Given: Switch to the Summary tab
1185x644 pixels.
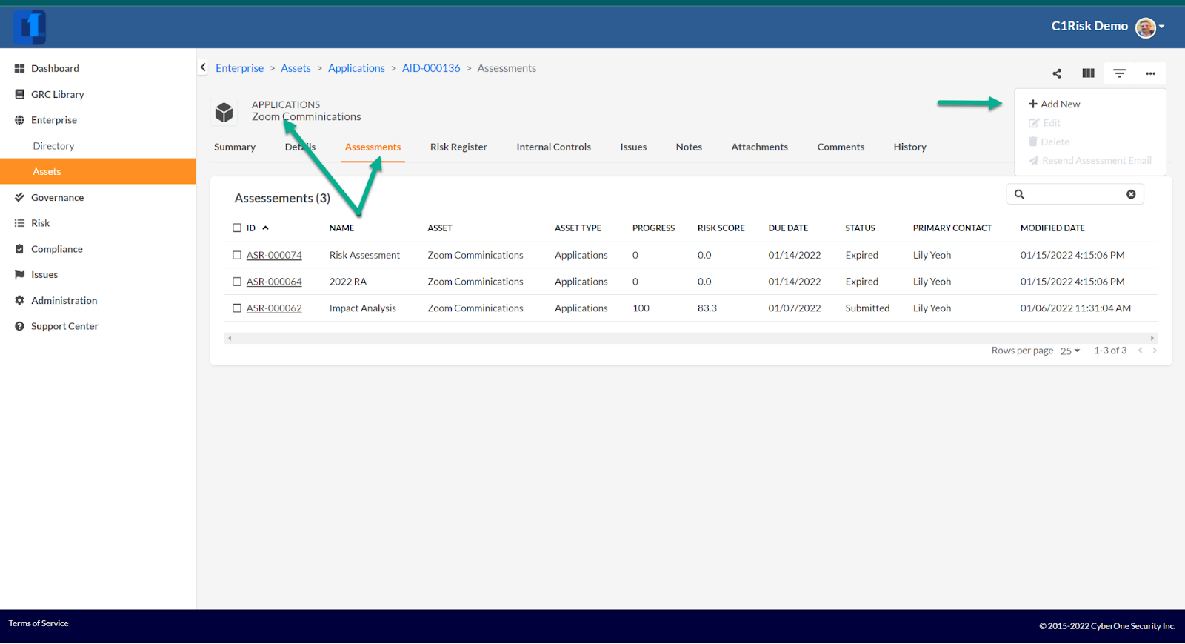Looking at the screenshot, I should 235,147.
